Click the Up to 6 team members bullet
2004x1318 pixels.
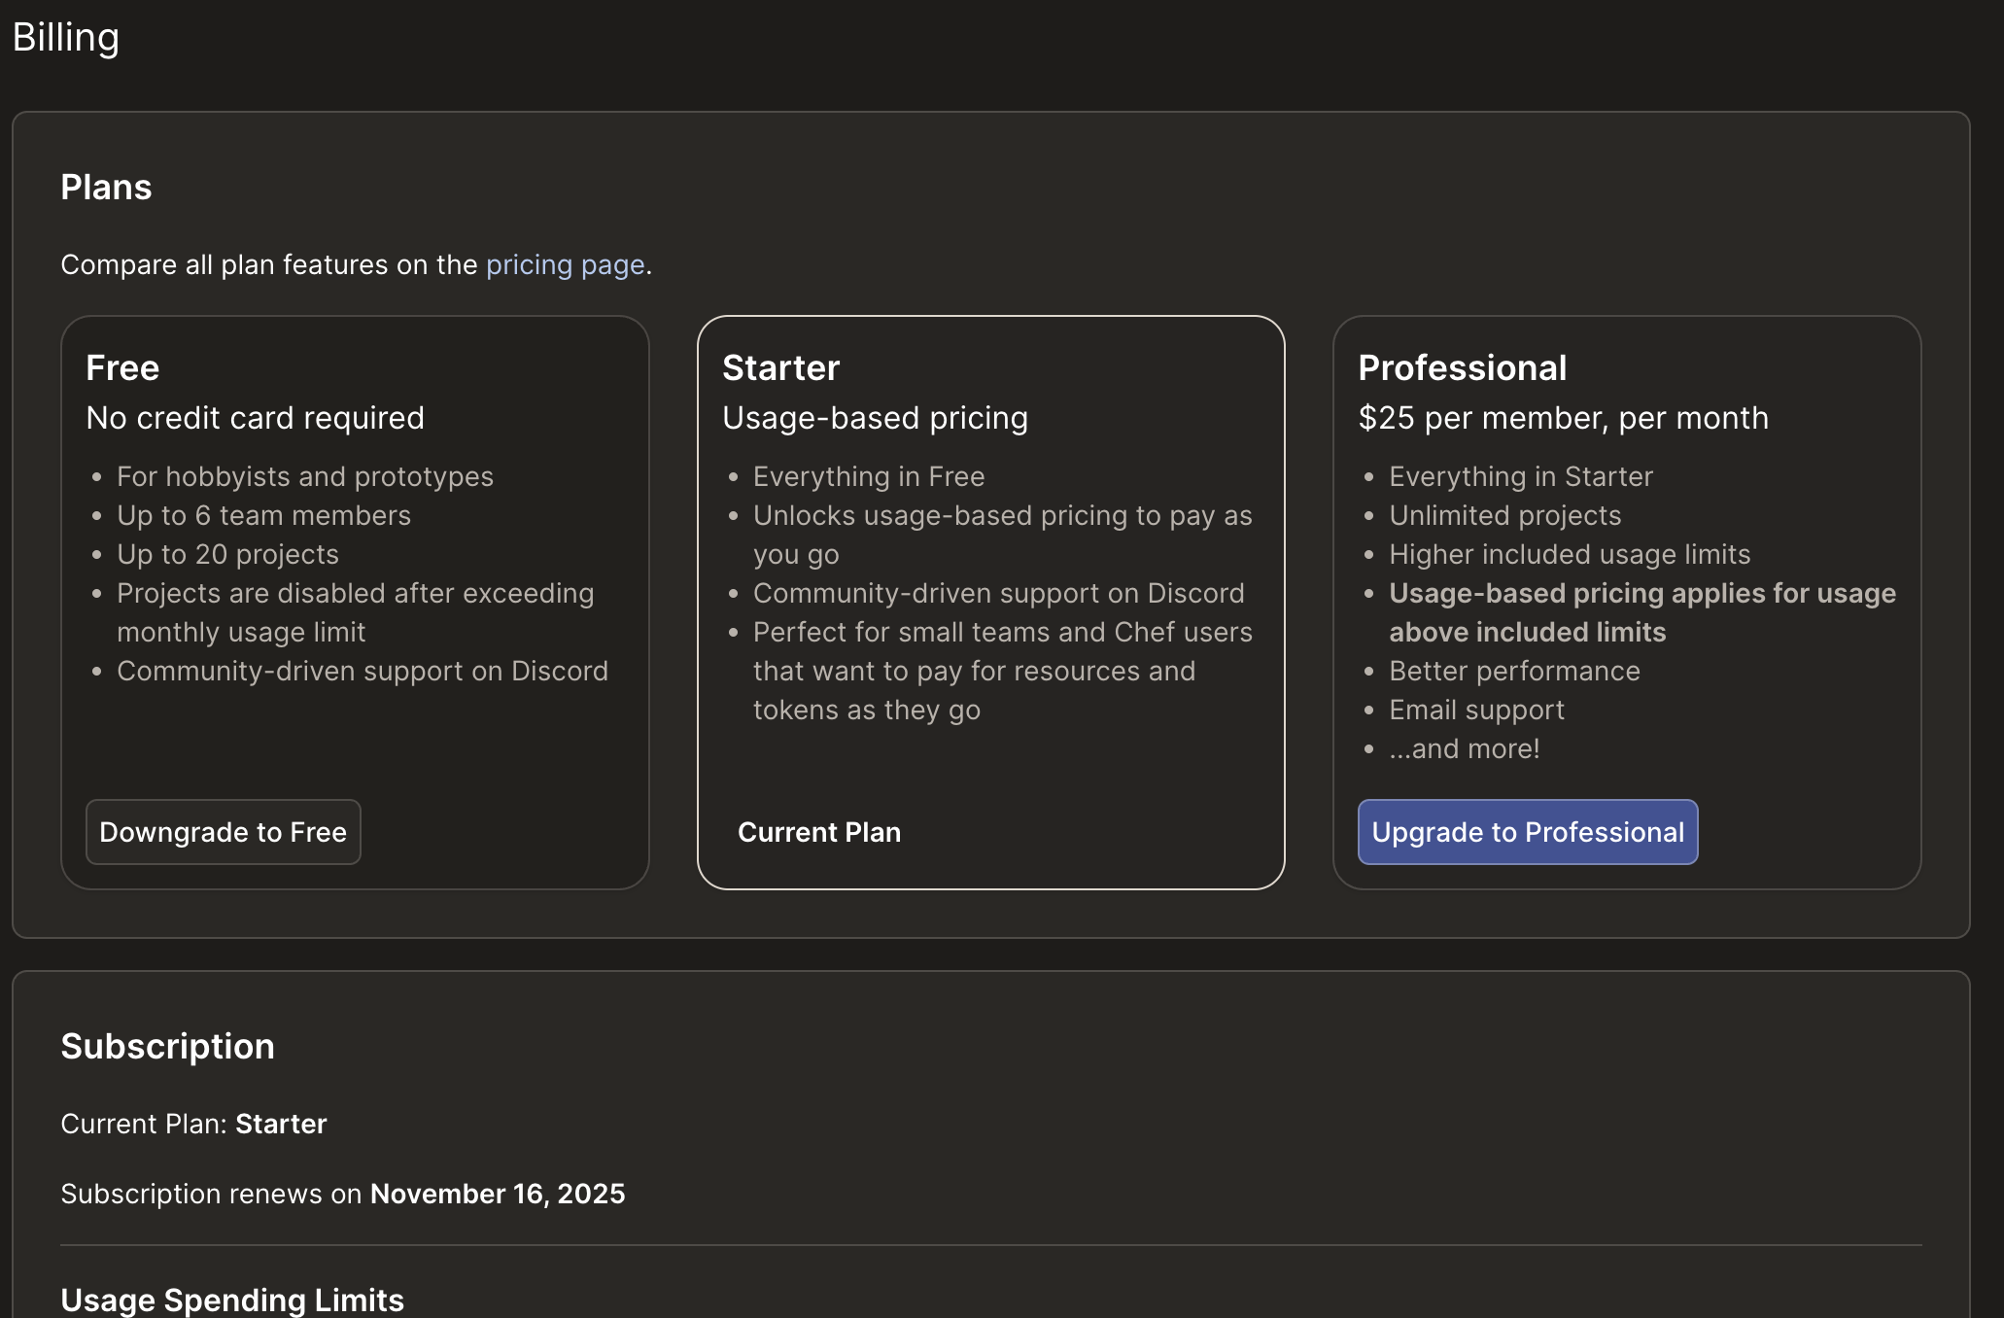coord(263,515)
